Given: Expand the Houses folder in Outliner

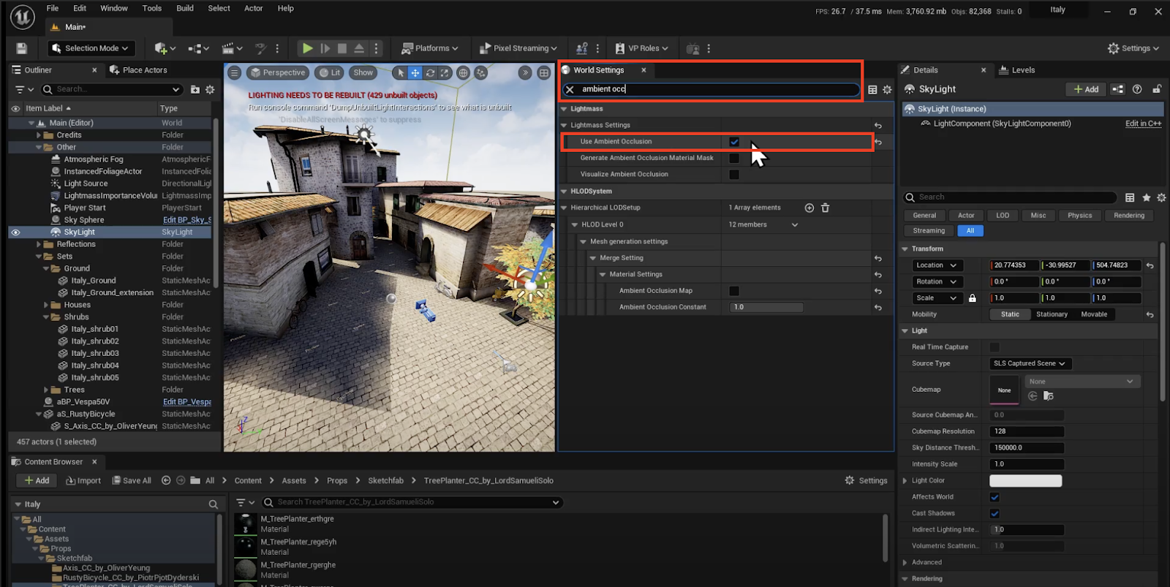Looking at the screenshot, I should point(46,305).
